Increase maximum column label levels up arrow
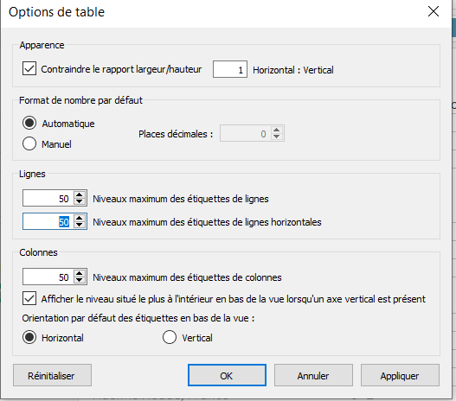Viewport: 456px width, 401px height. click(x=79, y=273)
